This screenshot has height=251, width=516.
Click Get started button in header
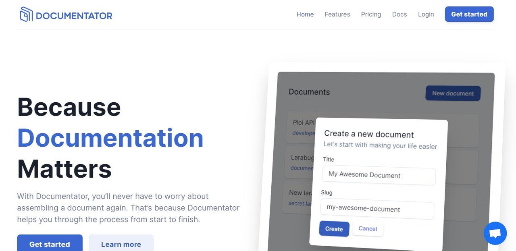pos(469,14)
